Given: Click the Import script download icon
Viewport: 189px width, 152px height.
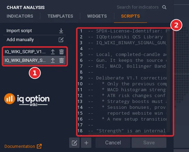Looking at the screenshot, I should tap(61, 31).
